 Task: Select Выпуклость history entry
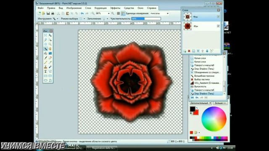click(x=206, y=86)
